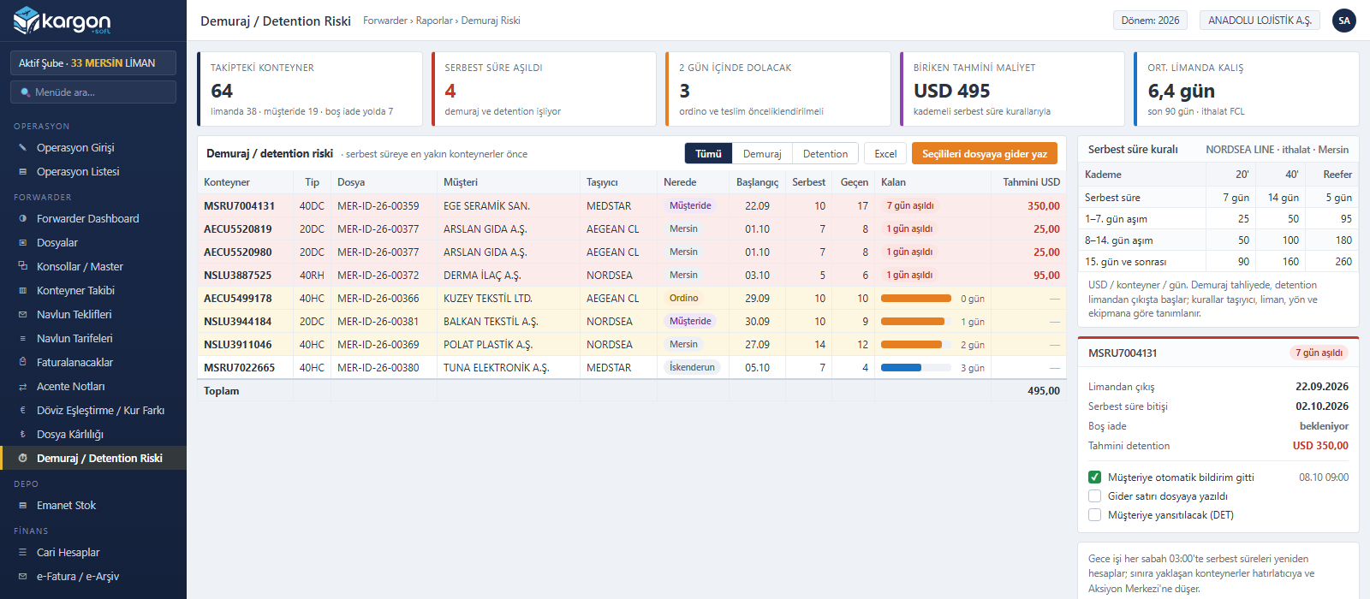
Task: Click the Kargon logo in the sidebar
Action: coord(63,21)
